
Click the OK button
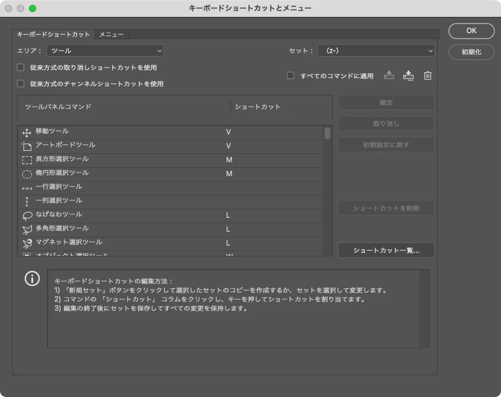pos(471,31)
